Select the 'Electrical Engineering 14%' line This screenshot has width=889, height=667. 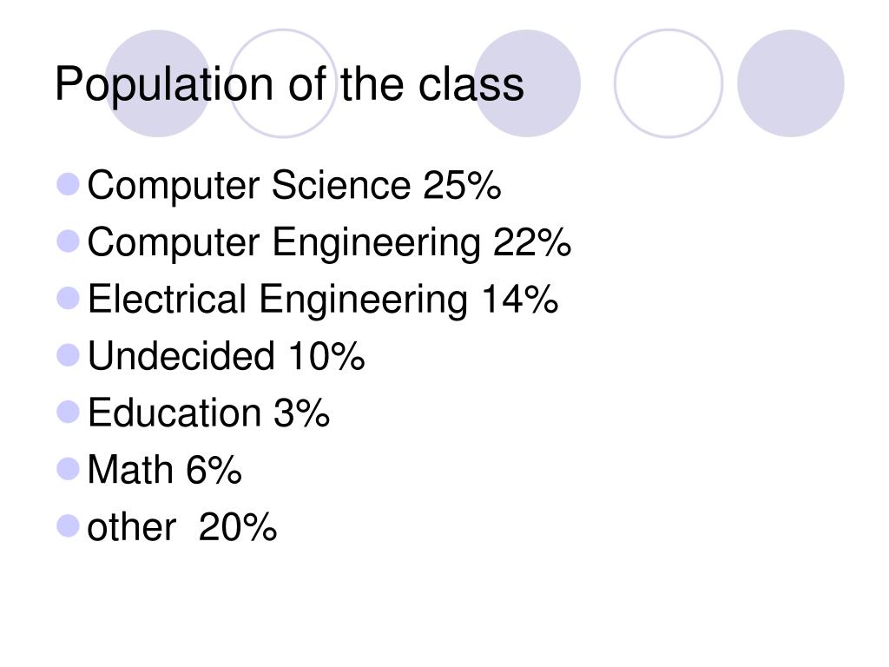(323, 300)
